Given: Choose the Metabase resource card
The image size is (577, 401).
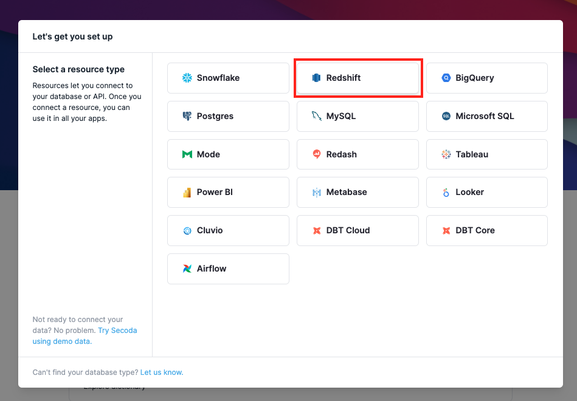Looking at the screenshot, I should [358, 193].
